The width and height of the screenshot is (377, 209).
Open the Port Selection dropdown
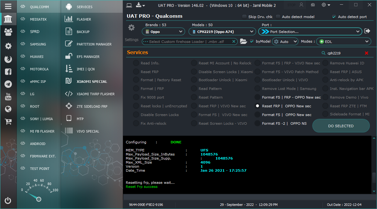pyautogui.click(x=310, y=31)
